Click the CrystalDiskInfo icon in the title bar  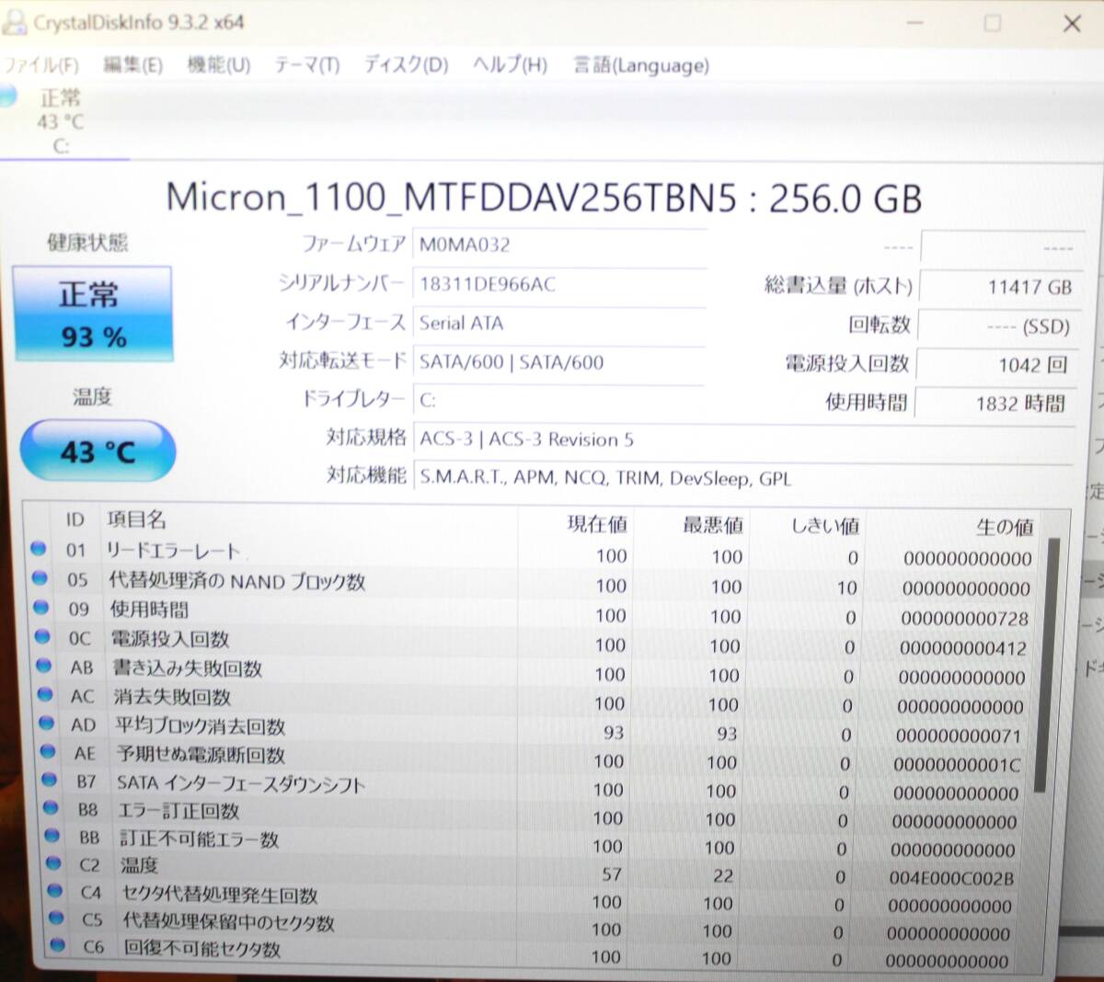(14, 23)
